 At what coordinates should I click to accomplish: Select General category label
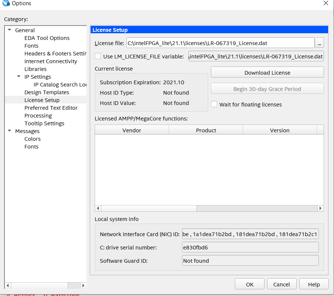click(x=25, y=30)
